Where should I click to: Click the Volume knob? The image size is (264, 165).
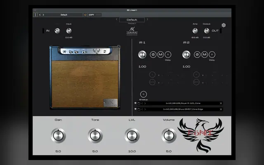[x=169, y=136]
